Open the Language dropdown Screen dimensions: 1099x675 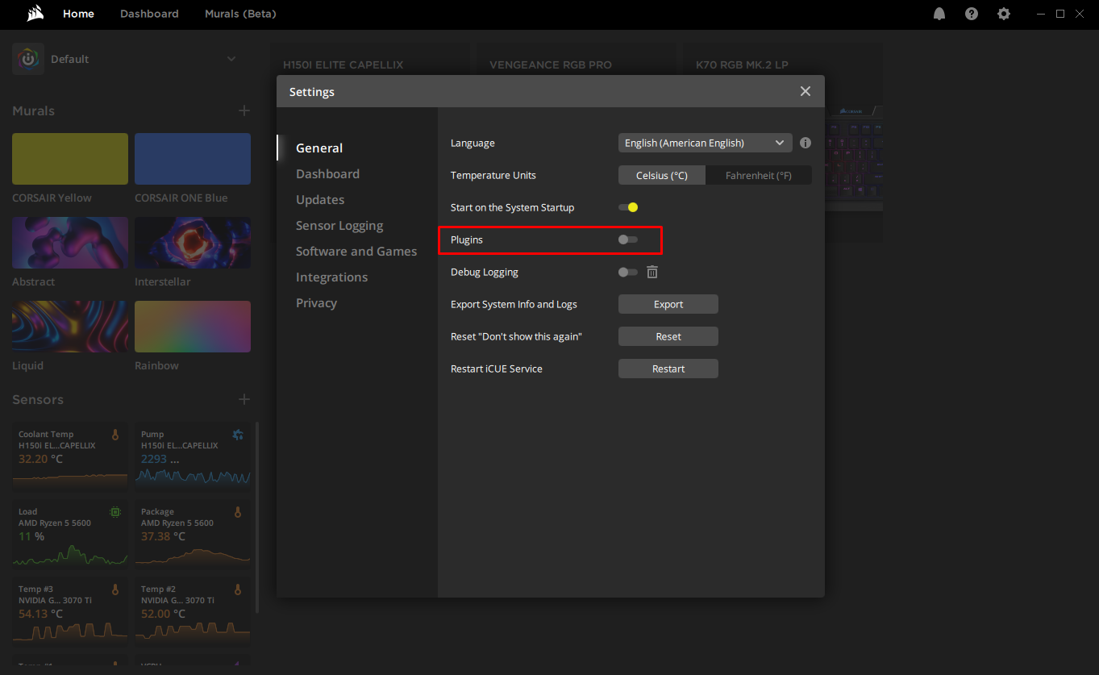(706, 143)
